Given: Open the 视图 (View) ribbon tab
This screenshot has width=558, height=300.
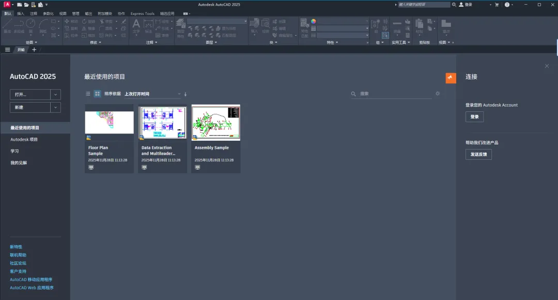Looking at the screenshot, I should tap(63, 13).
